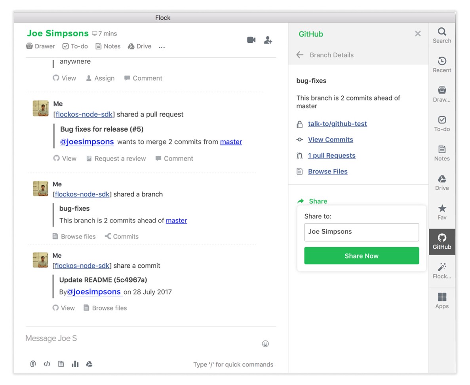Click the Share heading in GitHub panel

pyautogui.click(x=318, y=201)
